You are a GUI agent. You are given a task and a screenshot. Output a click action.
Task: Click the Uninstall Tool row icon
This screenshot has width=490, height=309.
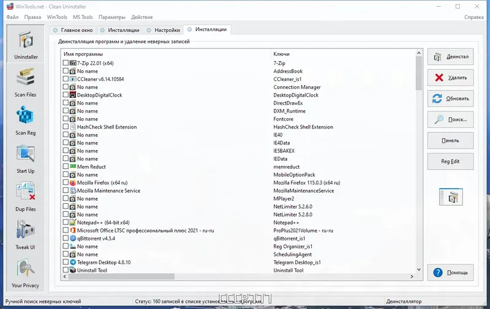coord(72,270)
